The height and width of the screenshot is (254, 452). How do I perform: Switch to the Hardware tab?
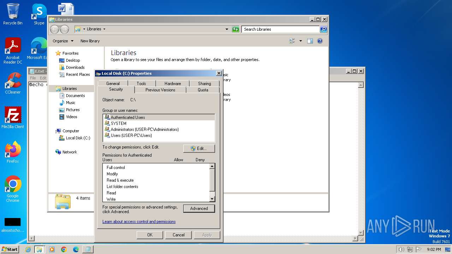tap(173, 84)
